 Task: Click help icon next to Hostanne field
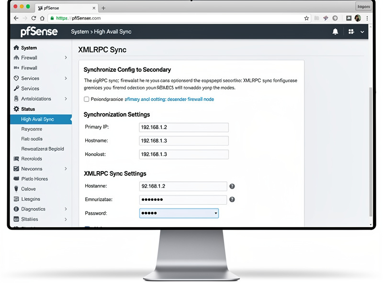(232, 186)
